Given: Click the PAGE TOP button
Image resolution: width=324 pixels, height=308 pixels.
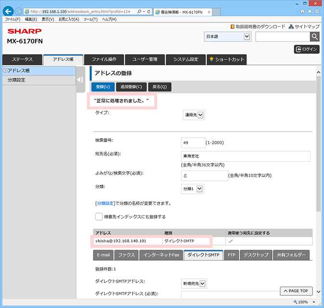Looking at the screenshot, I should pos(296,291).
